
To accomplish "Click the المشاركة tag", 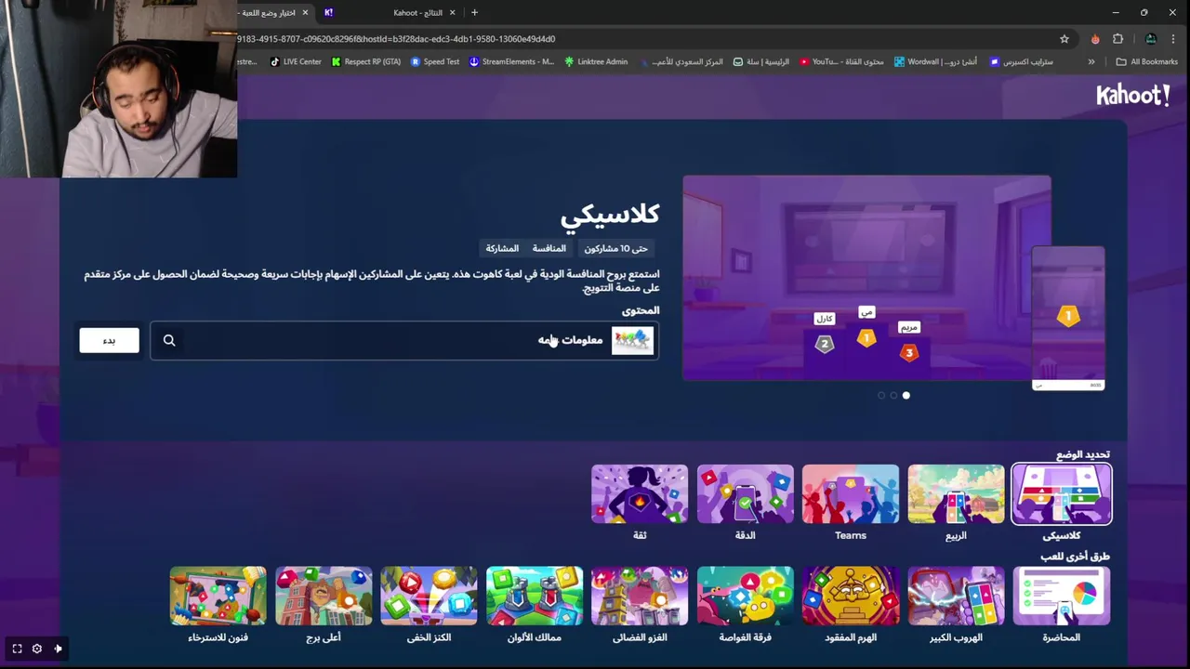I will pyautogui.click(x=502, y=248).
